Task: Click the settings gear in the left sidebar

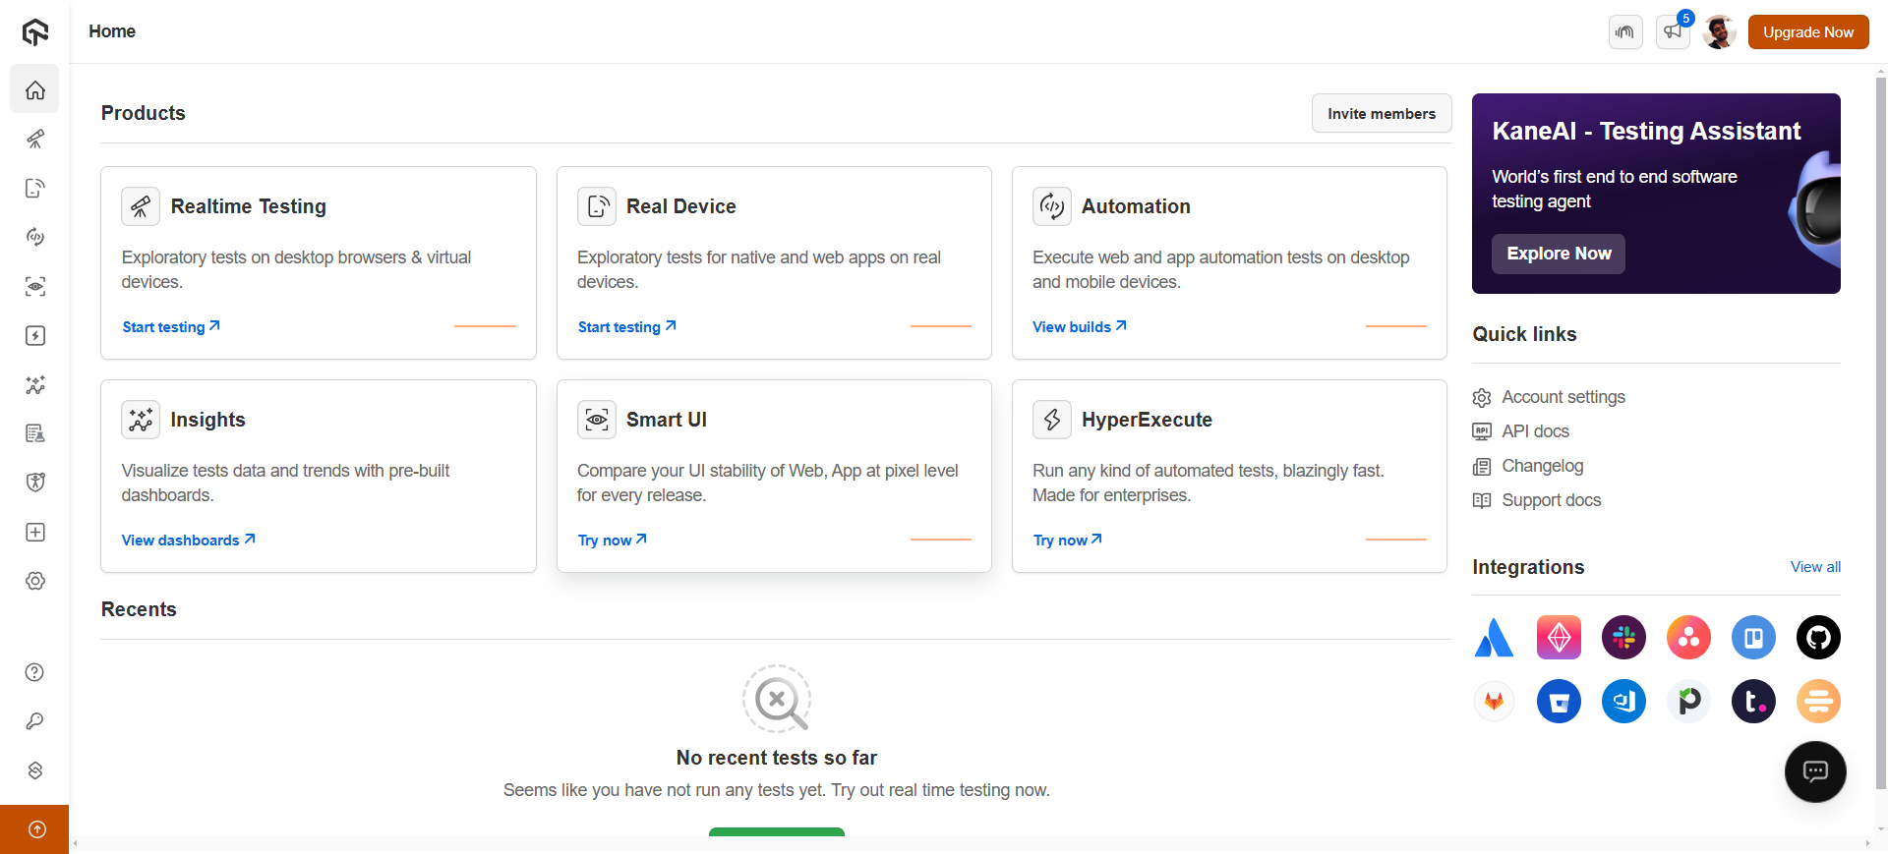Action: [35, 581]
